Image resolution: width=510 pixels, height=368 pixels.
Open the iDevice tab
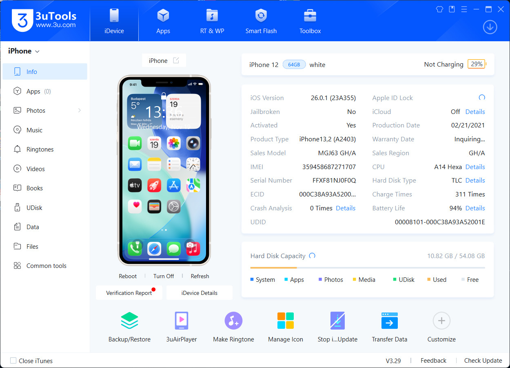pos(114,21)
